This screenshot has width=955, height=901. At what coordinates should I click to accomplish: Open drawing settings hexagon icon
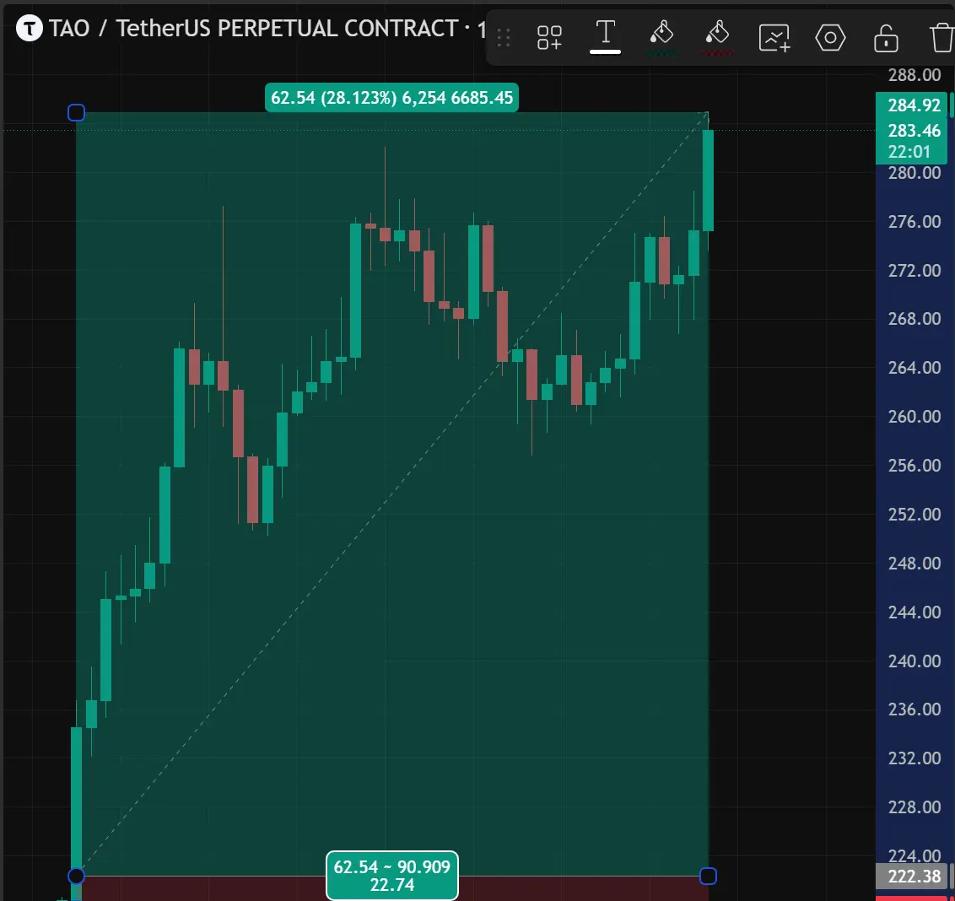830,38
